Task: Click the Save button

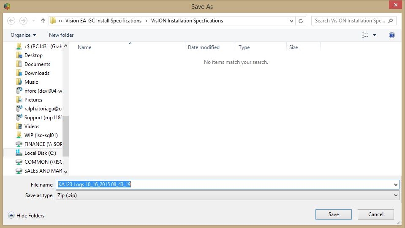Action: (x=333, y=214)
